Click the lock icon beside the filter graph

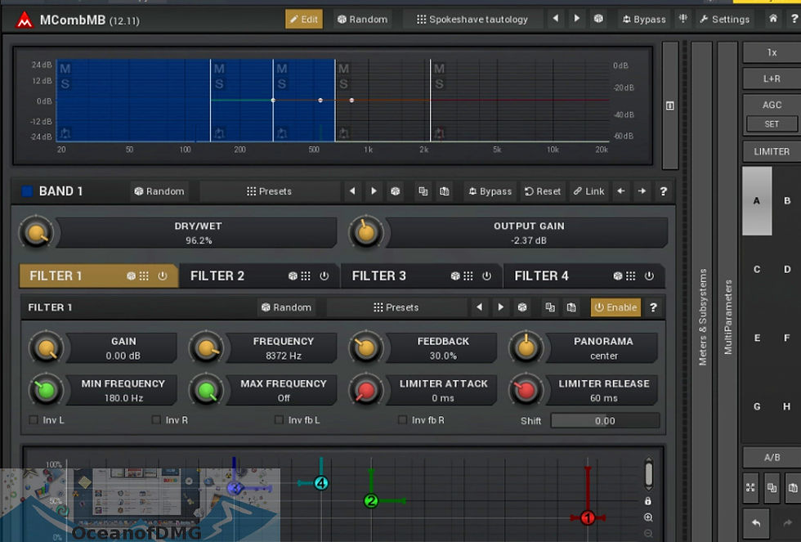(x=647, y=500)
